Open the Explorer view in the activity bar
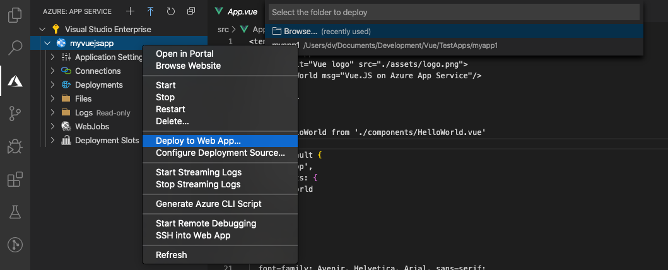Screen dimensions: 668x270 15,15
